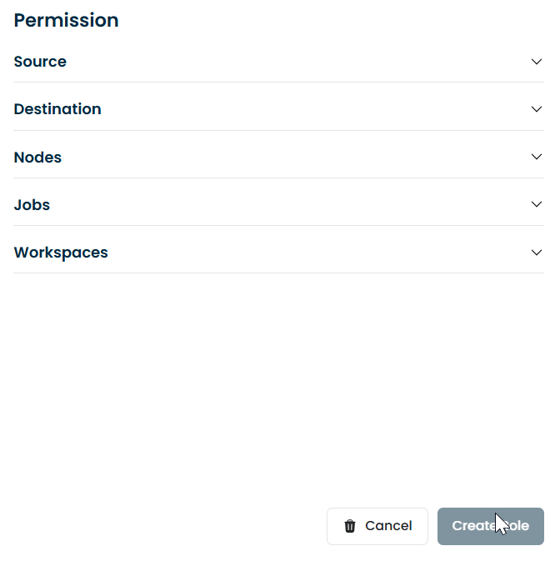Select the Workspaces label text
Screen dimensions: 560x566
[61, 253]
